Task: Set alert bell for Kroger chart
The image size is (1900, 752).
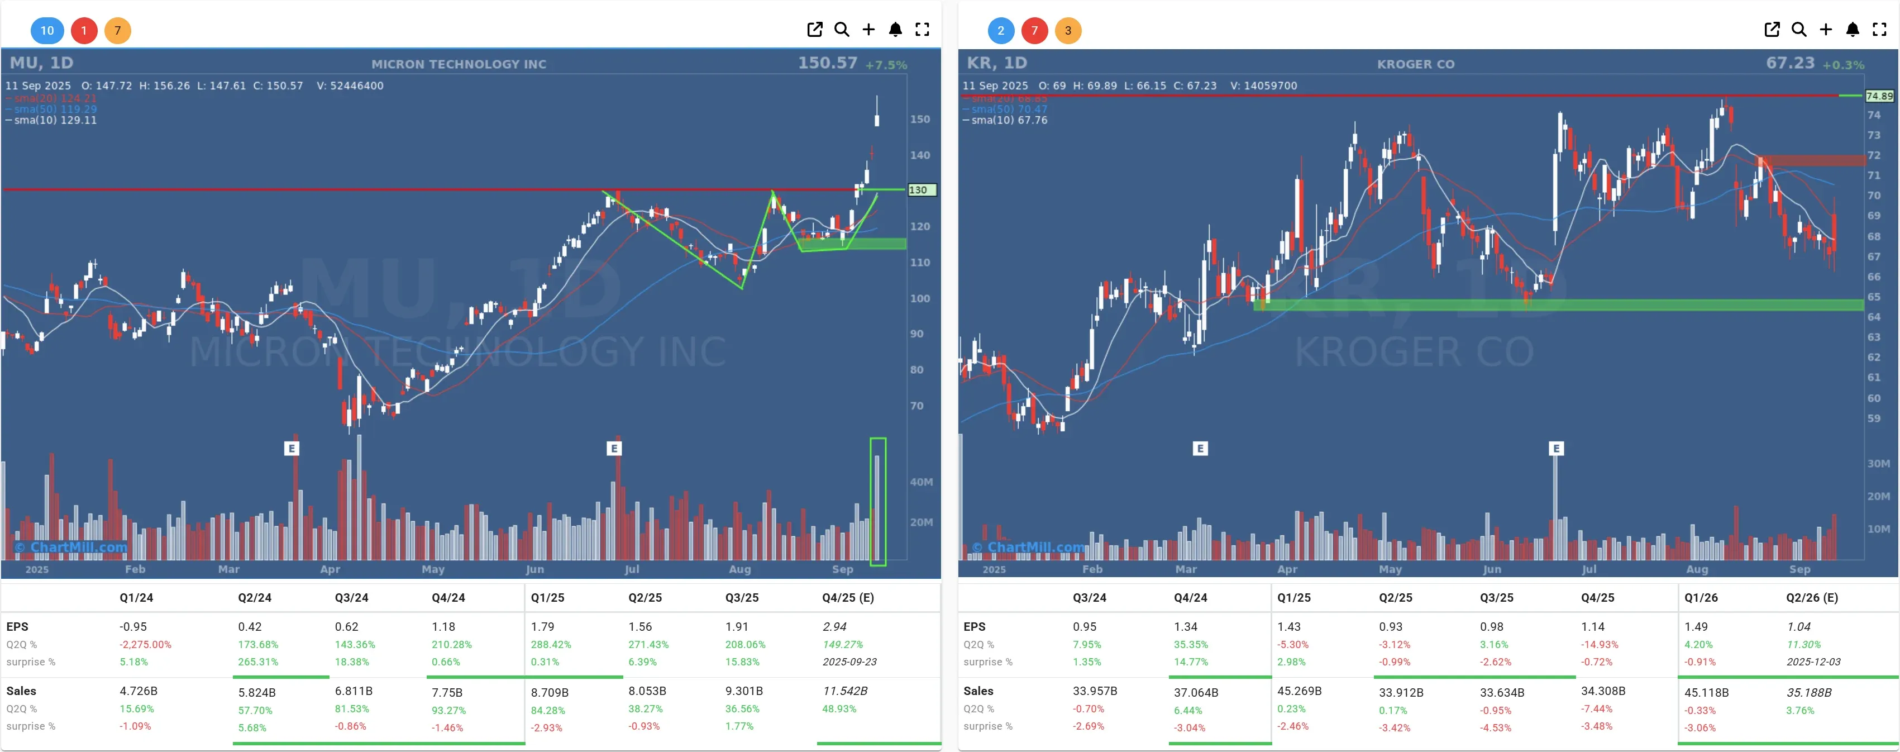Action: coord(1853,30)
